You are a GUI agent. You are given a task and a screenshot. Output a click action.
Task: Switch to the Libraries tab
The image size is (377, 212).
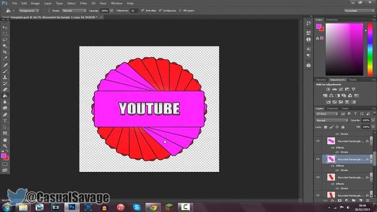(320, 80)
